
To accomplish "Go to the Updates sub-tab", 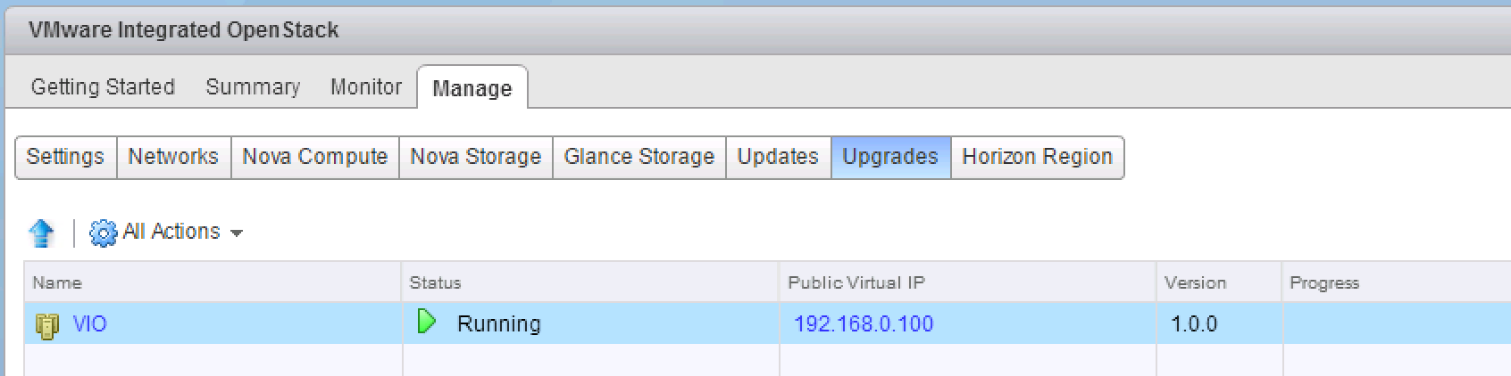I will 778,157.
